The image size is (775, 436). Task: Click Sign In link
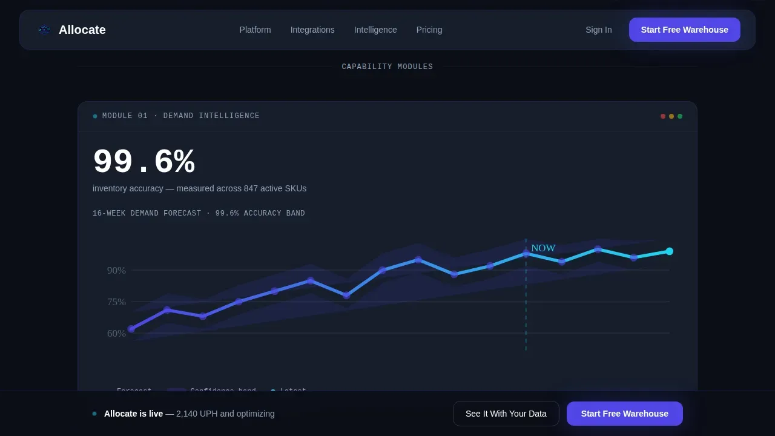598,30
